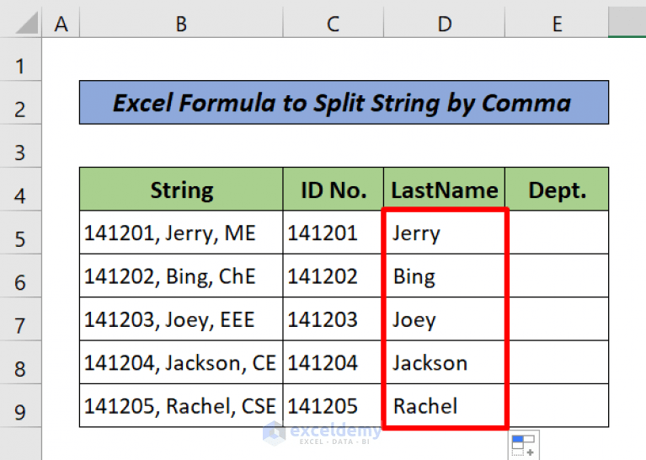Image resolution: width=646 pixels, height=460 pixels.
Task: Select LastName cell 'Rachel'
Action: pos(444,405)
